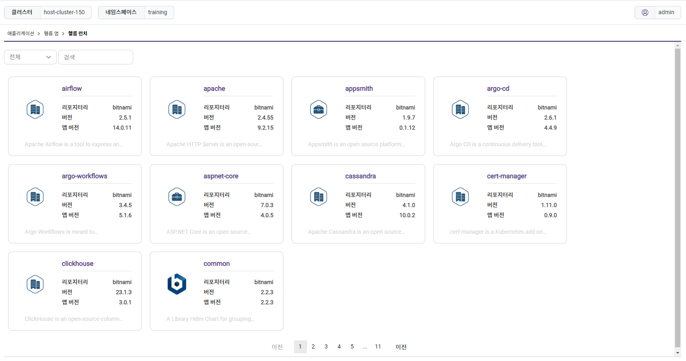Click apache description 'Apache HTTP Server...'

214,144
